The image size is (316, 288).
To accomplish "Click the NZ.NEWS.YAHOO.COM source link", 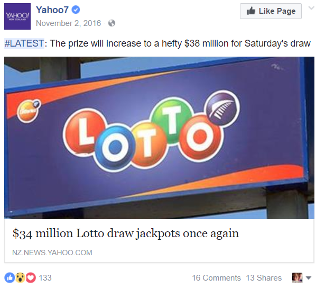I will tap(52, 253).
